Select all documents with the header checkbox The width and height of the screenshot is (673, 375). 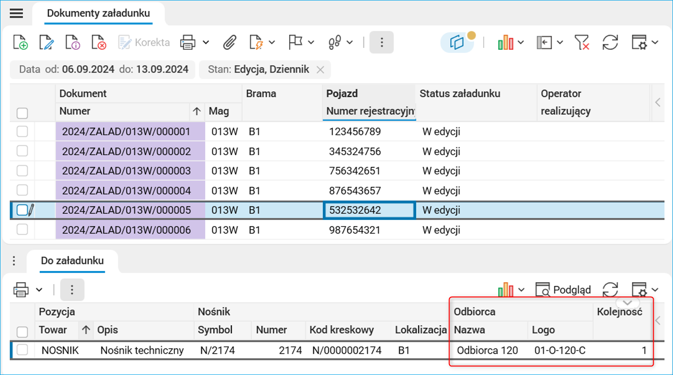pos(22,112)
